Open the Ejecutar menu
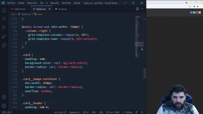The image size is (203, 114). click(x=55, y=3)
